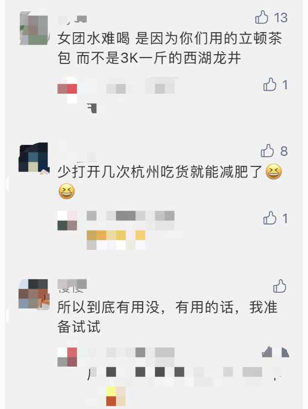Like the reply under the 西湖龙井 comment
The image size is (308, 409).
(x=269, y=84)
